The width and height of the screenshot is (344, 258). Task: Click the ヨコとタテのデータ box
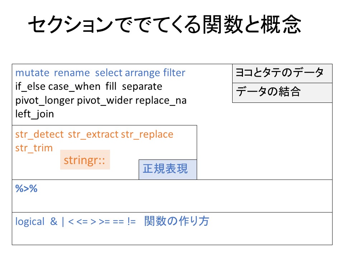pyautogui.click(x=282, y=73)
